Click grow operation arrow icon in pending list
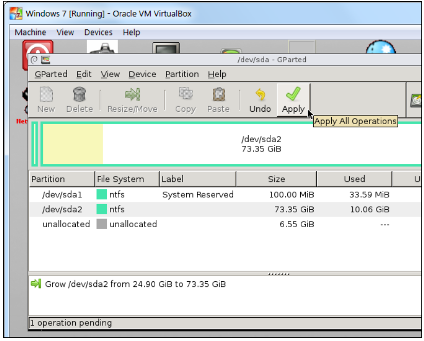The image size is (424, 341). coord(36,284)
